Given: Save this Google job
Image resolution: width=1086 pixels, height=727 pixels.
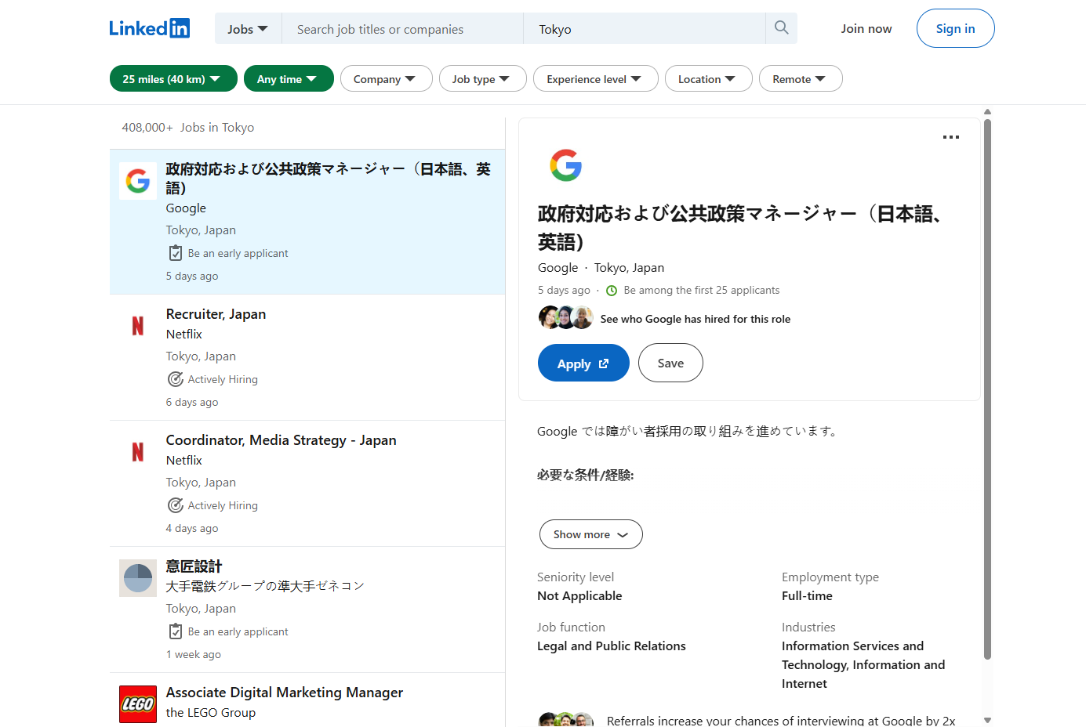Looking at the screenshot, I should (670, 363).
